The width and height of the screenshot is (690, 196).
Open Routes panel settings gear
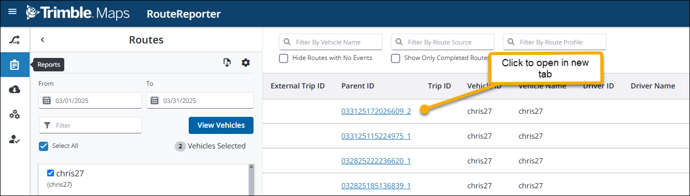[246, 63]
